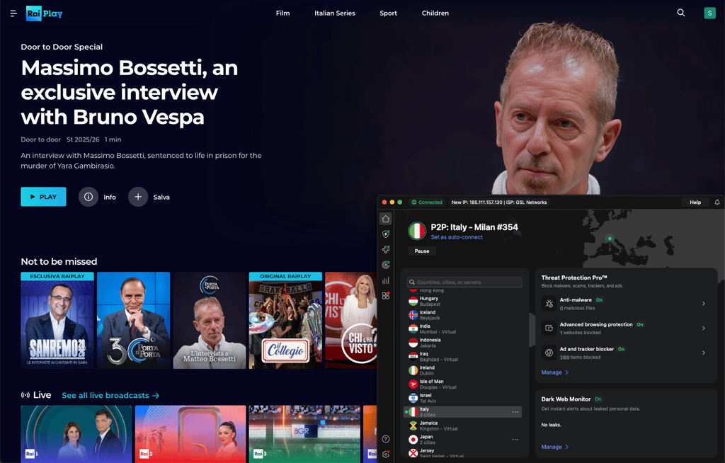This screenshot has width=725, height=463.
Task: Click the Door to door show link
Action: pos(40,139)
